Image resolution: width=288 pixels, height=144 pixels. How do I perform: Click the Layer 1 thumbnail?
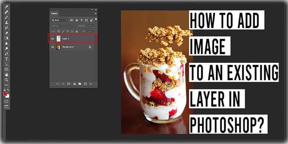(x=59, y=39)
